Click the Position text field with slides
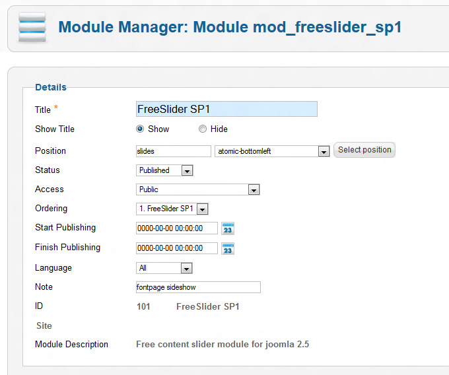This screenshot has width=449, height=375. pyautogui.click(x=173, y=151)
